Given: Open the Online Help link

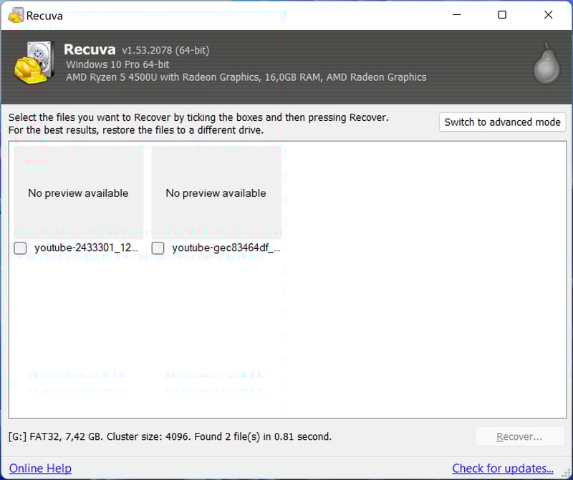Looking at the screenshot, I should 40,469.
